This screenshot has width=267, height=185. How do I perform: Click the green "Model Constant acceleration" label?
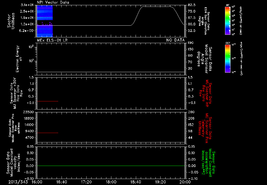tap(209, 163)
